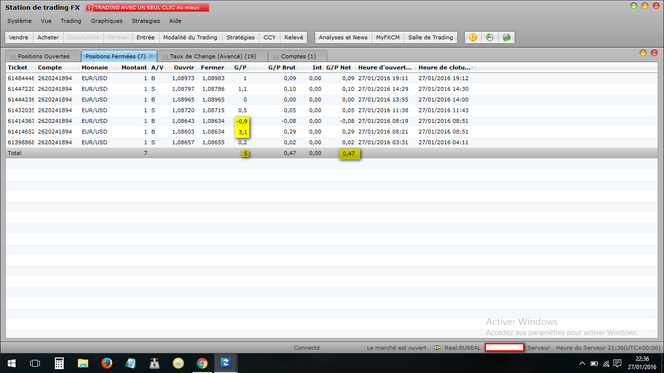The height and width of the screenshot is (373, 664).
Task: Open the Windows Start menu
Action: [11, 363]
